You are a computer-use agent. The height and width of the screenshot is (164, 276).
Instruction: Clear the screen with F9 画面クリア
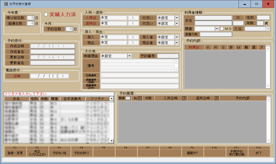point(193,153)
